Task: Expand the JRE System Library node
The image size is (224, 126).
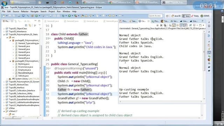Action: [7, 79]
